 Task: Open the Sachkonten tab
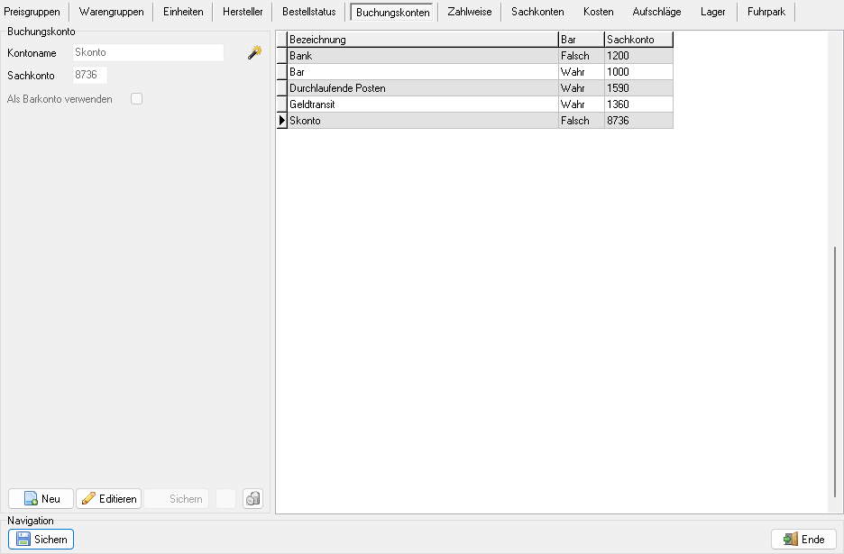pyautogui.click(x=537, y=13)
